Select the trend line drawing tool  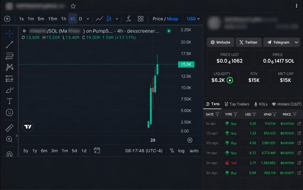click(9, 45)
